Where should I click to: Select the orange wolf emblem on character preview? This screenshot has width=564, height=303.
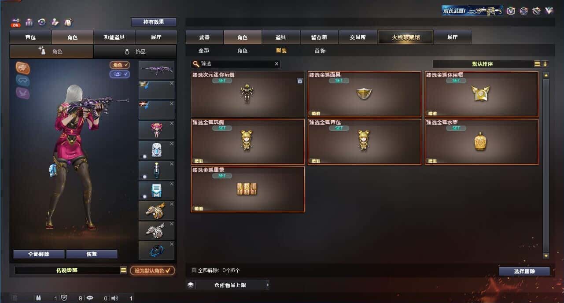(x=23, y=67)
